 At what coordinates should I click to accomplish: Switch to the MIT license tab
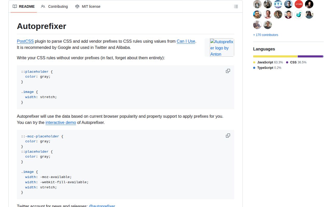tap(88, 6)
